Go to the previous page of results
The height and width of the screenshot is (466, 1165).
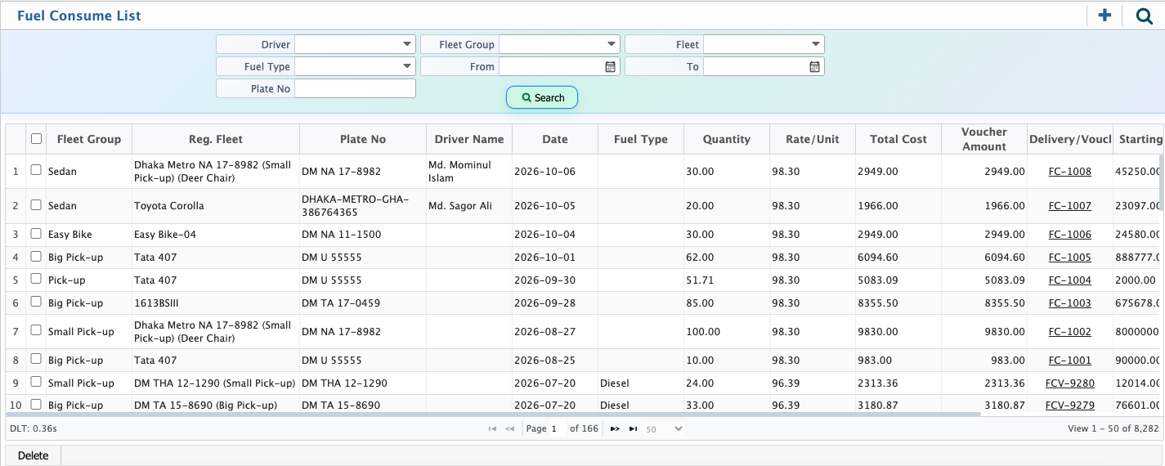510,428
